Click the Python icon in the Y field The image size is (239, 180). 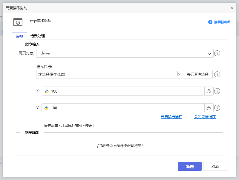(47, 108)
